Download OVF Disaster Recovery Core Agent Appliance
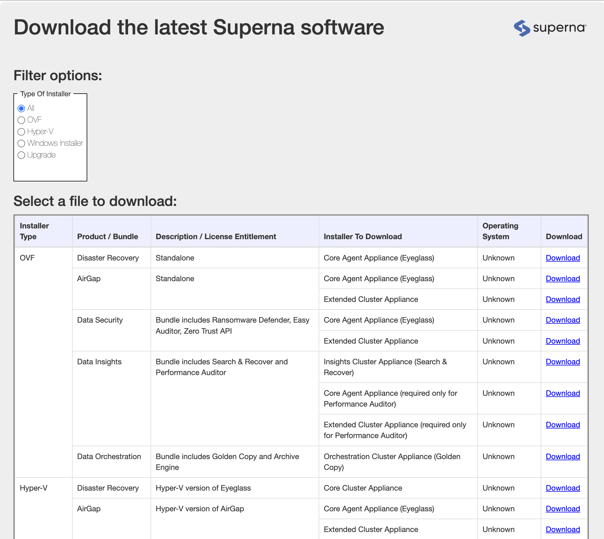Screen dimensions: 604x539 click(x=563, y=258)
